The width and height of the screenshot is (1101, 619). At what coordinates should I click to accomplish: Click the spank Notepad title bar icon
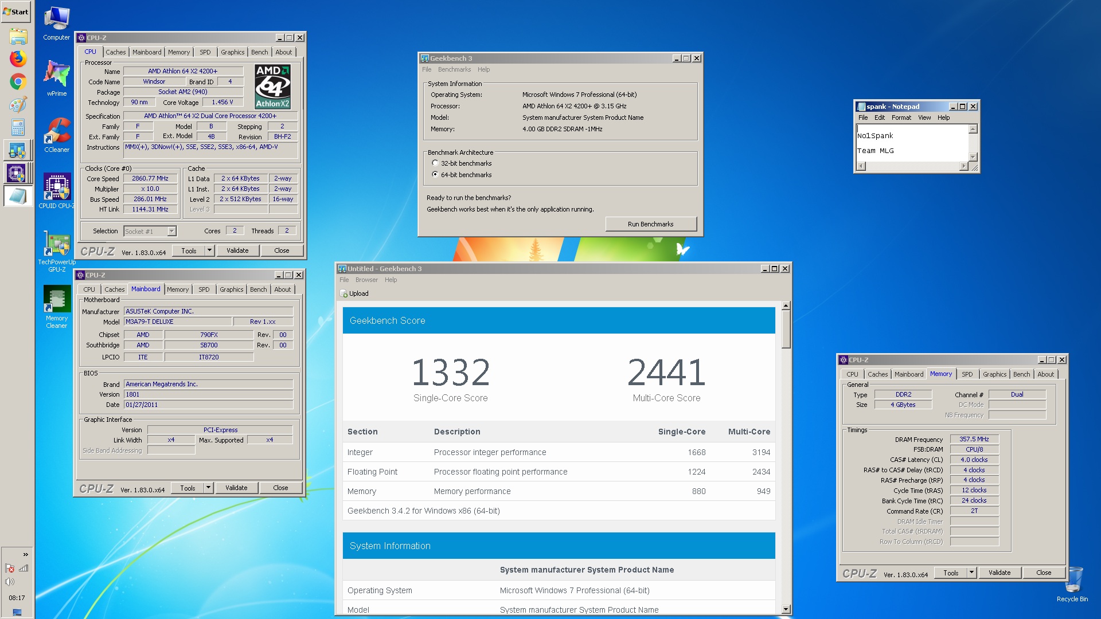pos(861,107)
